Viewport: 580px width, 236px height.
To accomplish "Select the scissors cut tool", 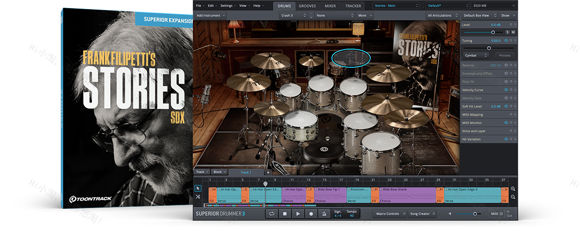I will (x=198, y=197).
